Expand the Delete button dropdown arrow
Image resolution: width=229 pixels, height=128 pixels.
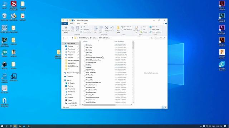tap(107, 32)
